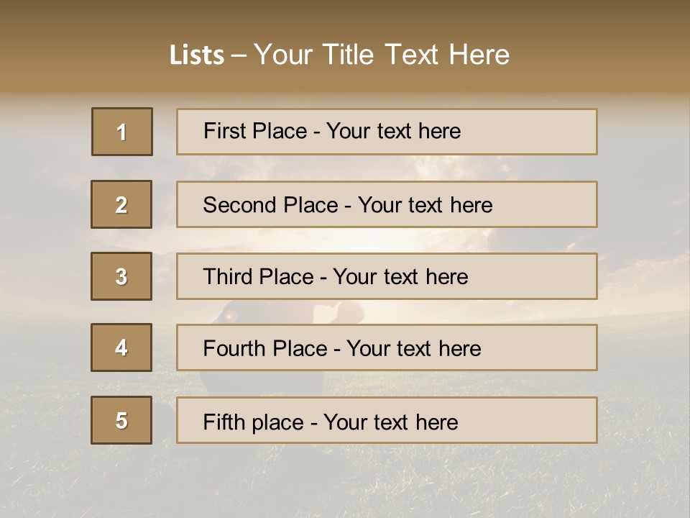This screenshot has width=690, height=518.
Task: Click the 'Third Place - Your text here' field
Action: point(387,276)
